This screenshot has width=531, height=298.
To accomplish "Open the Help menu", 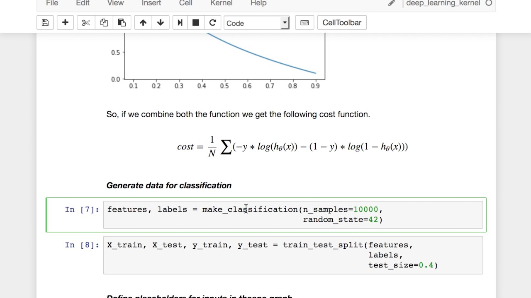I will (258, 3).
